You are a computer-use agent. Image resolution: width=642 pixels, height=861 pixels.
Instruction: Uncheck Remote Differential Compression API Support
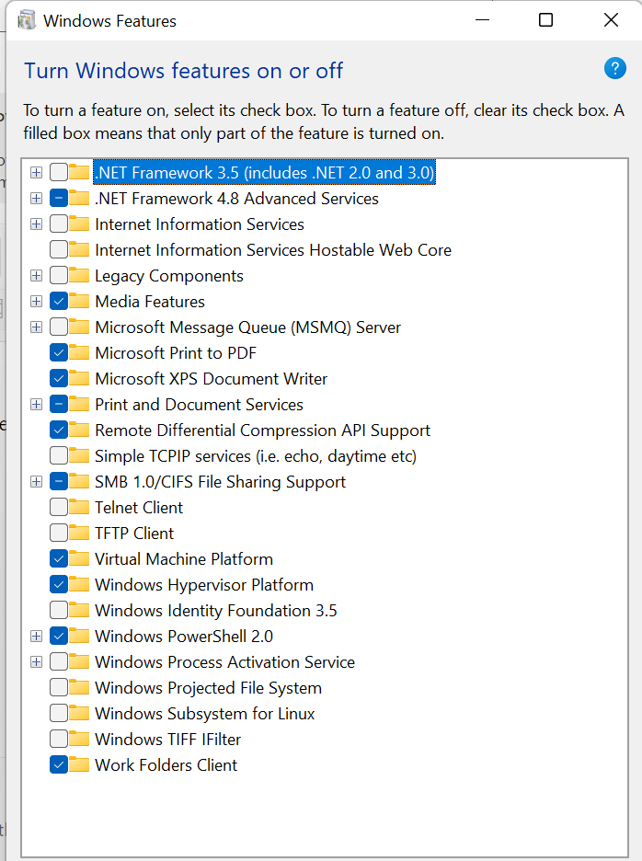(x=59, y=430)
